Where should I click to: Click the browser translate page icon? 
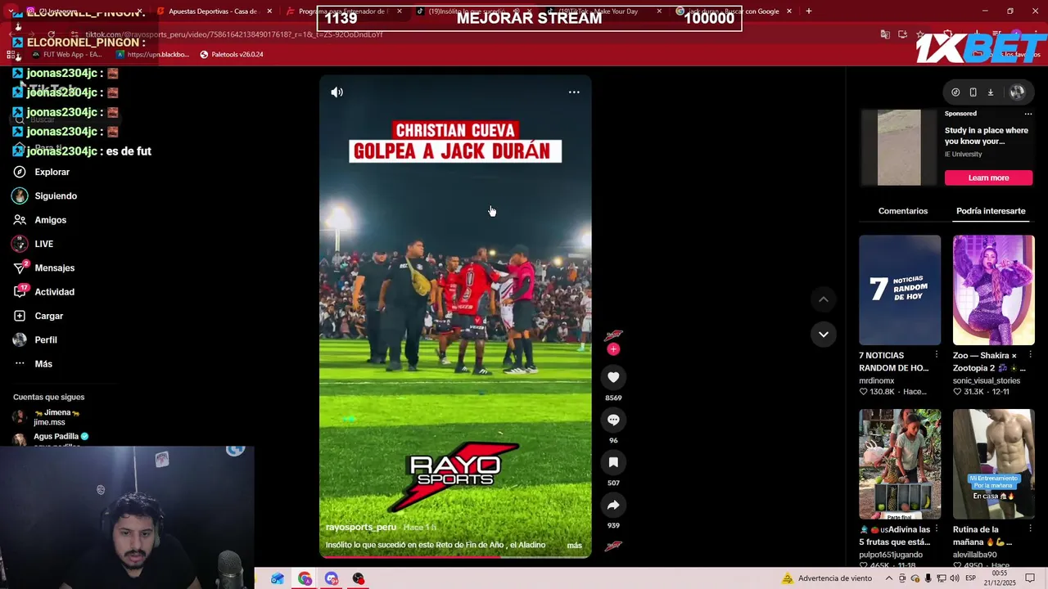coord(885,34)
